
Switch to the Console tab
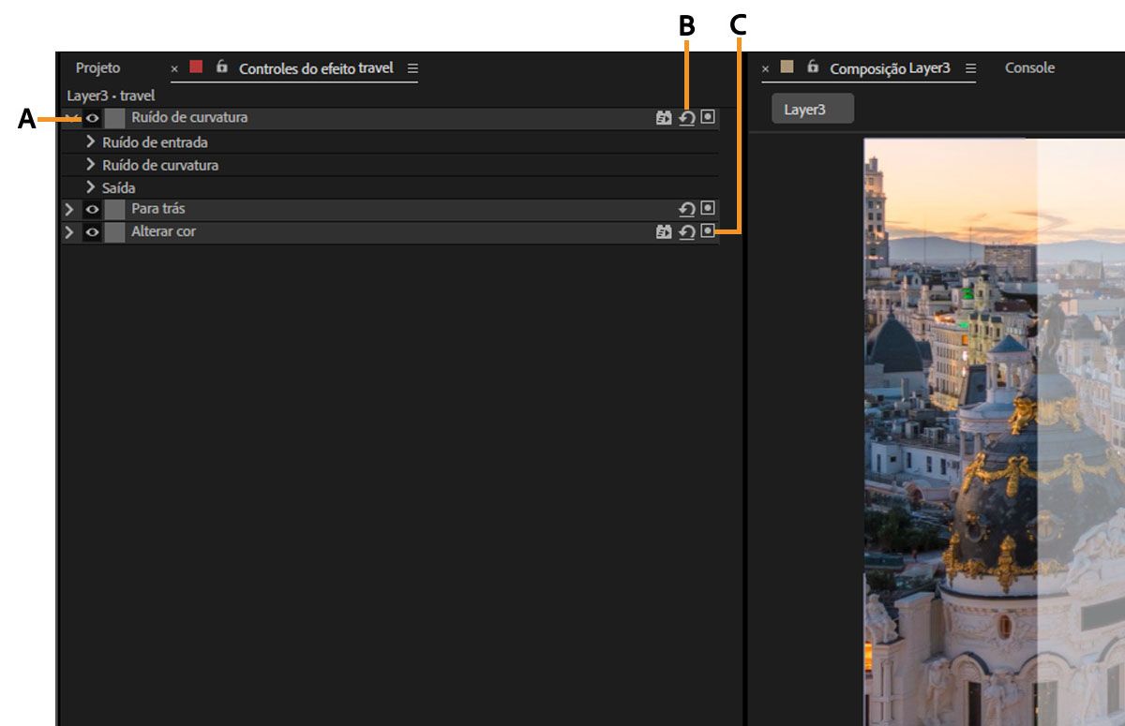point(1029,67)
